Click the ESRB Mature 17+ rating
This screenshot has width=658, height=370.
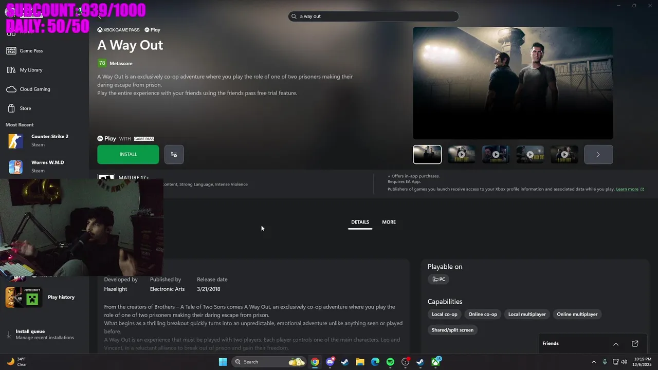click(134, 177)
